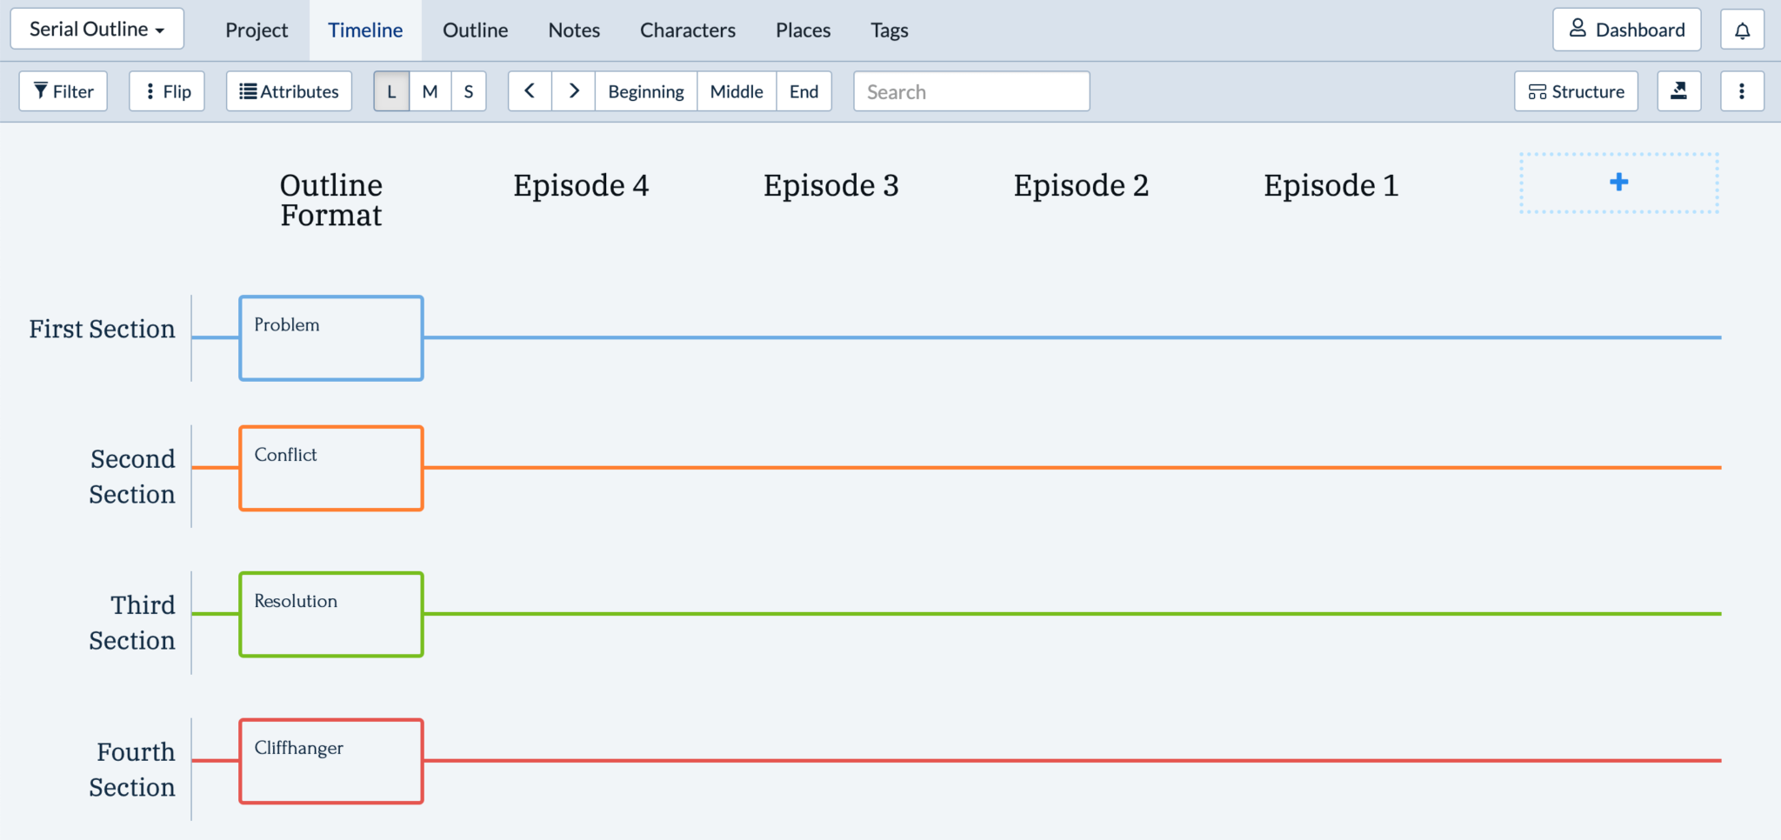Click the export download icon
1781x840 pixels.
click(1678, 91)
